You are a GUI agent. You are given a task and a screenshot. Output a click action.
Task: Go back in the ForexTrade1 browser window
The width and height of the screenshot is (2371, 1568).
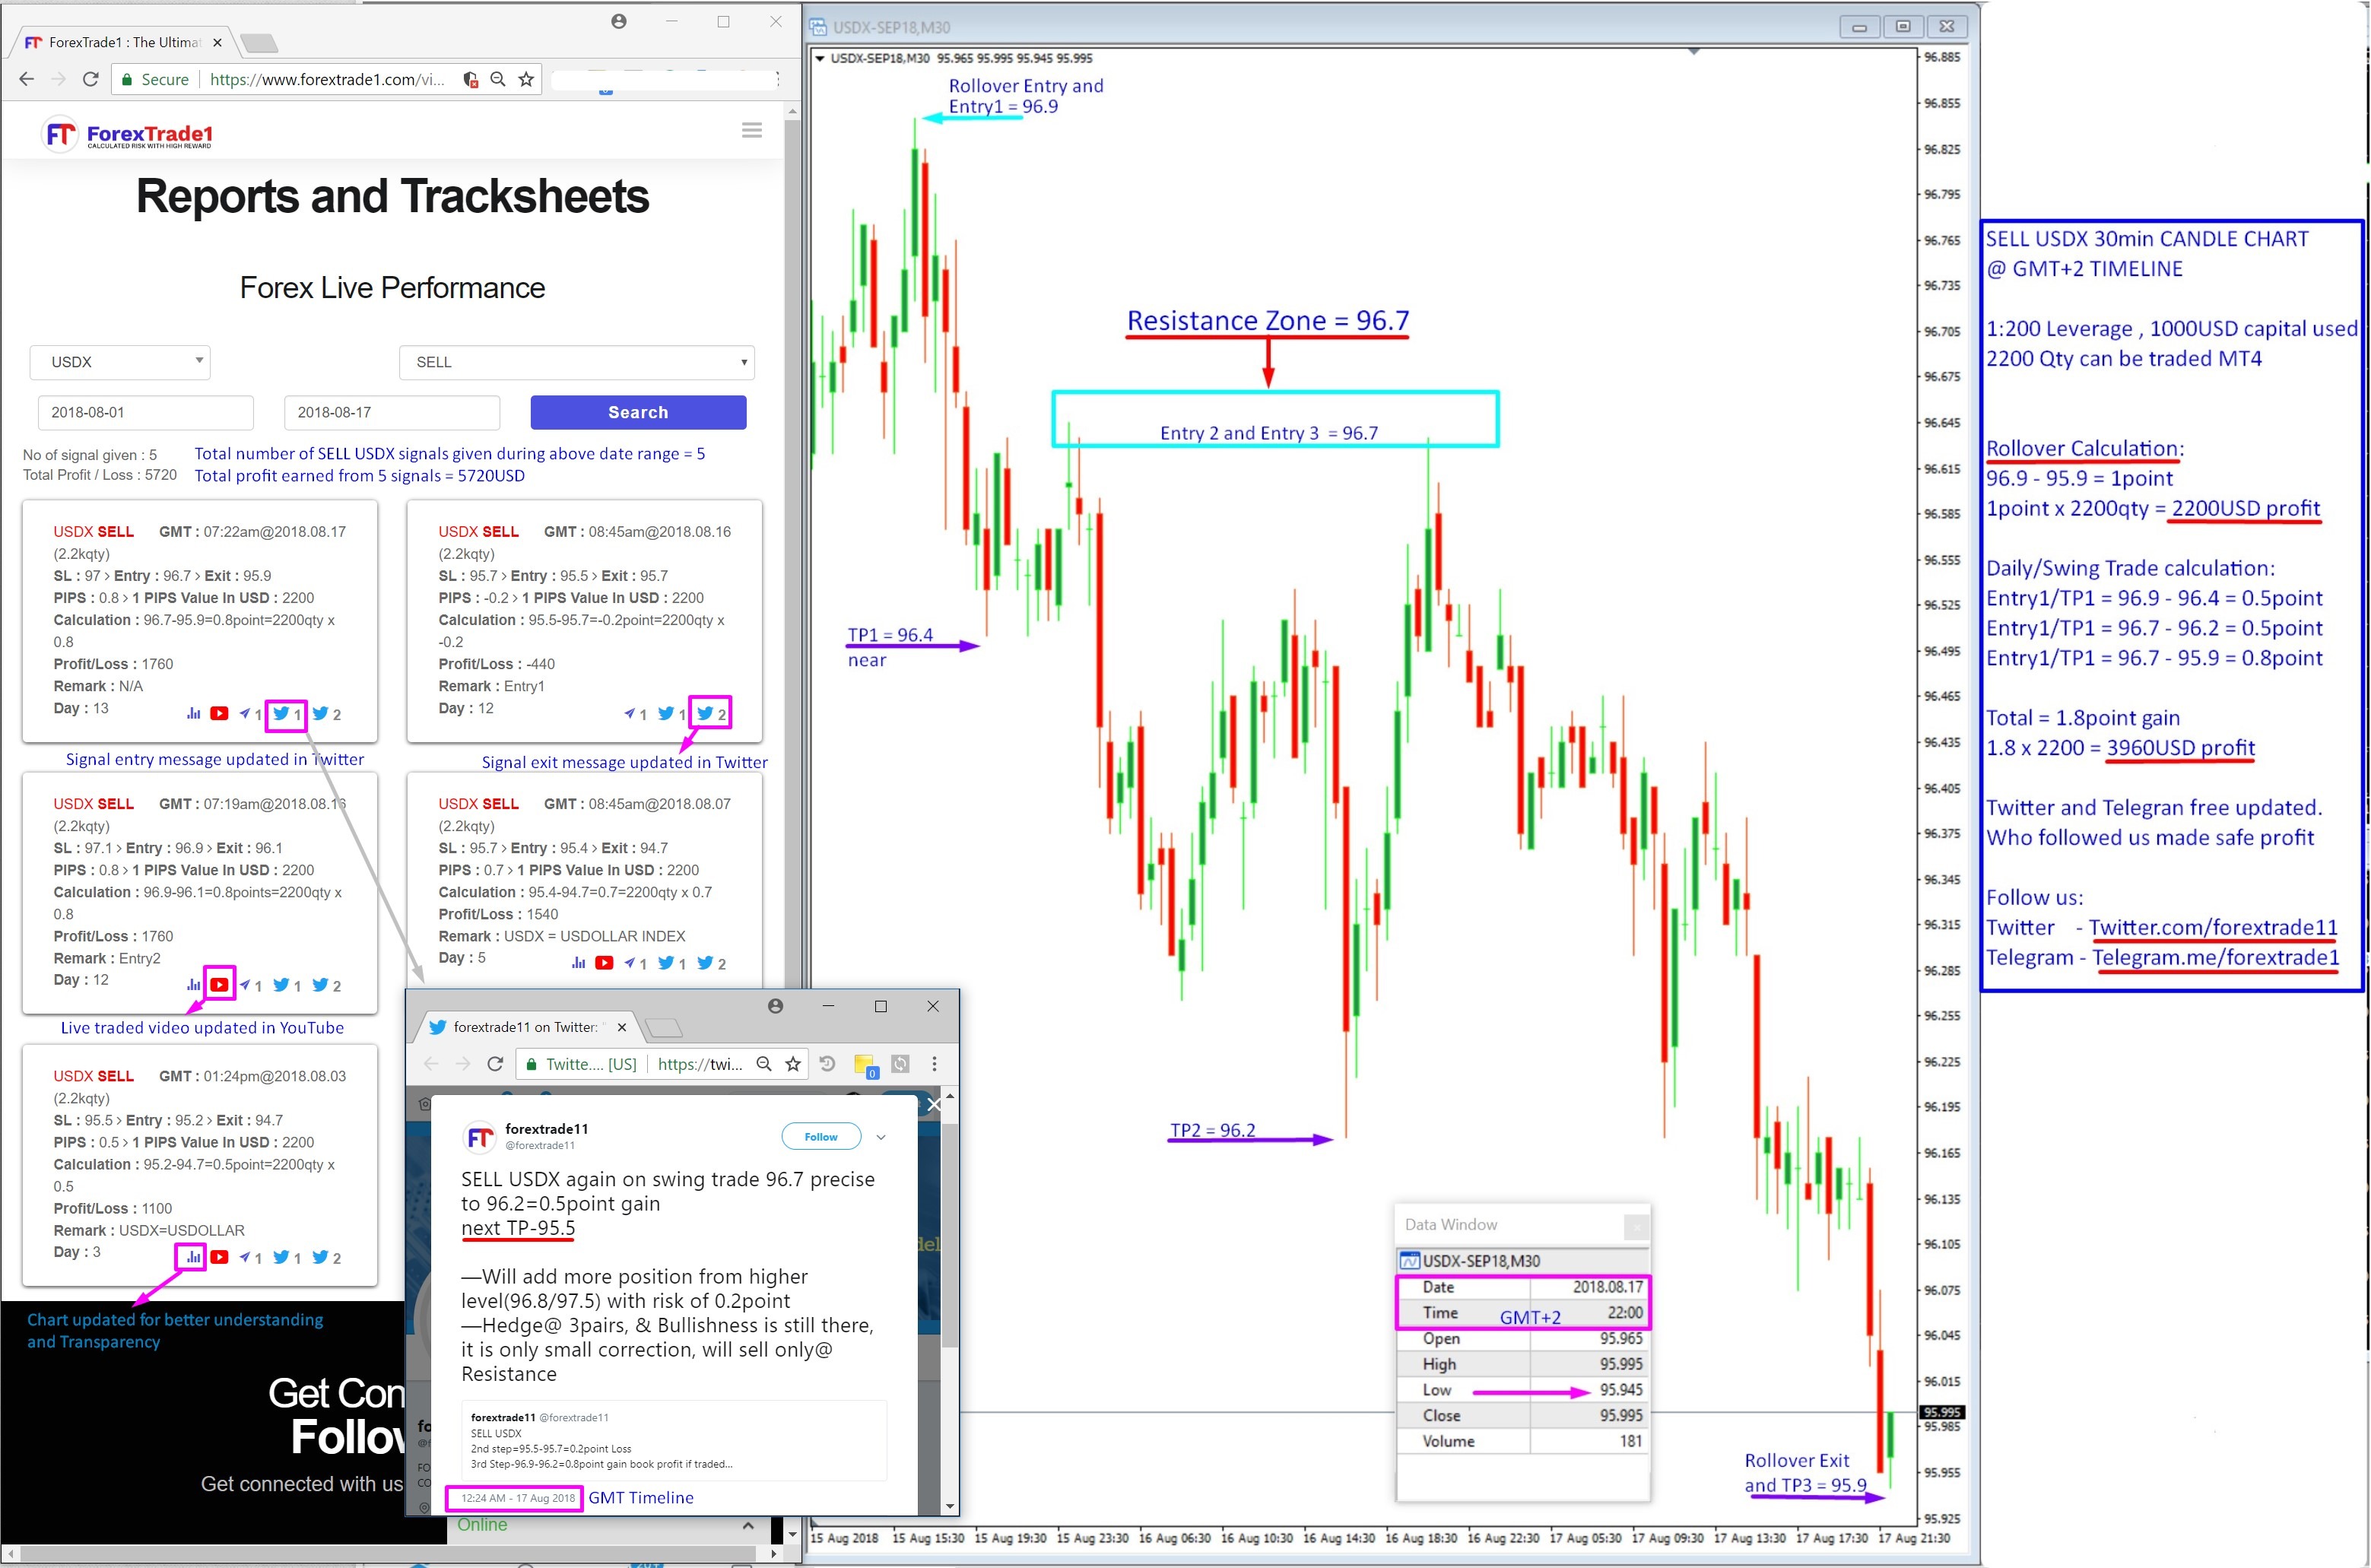[x=26, y=79]
